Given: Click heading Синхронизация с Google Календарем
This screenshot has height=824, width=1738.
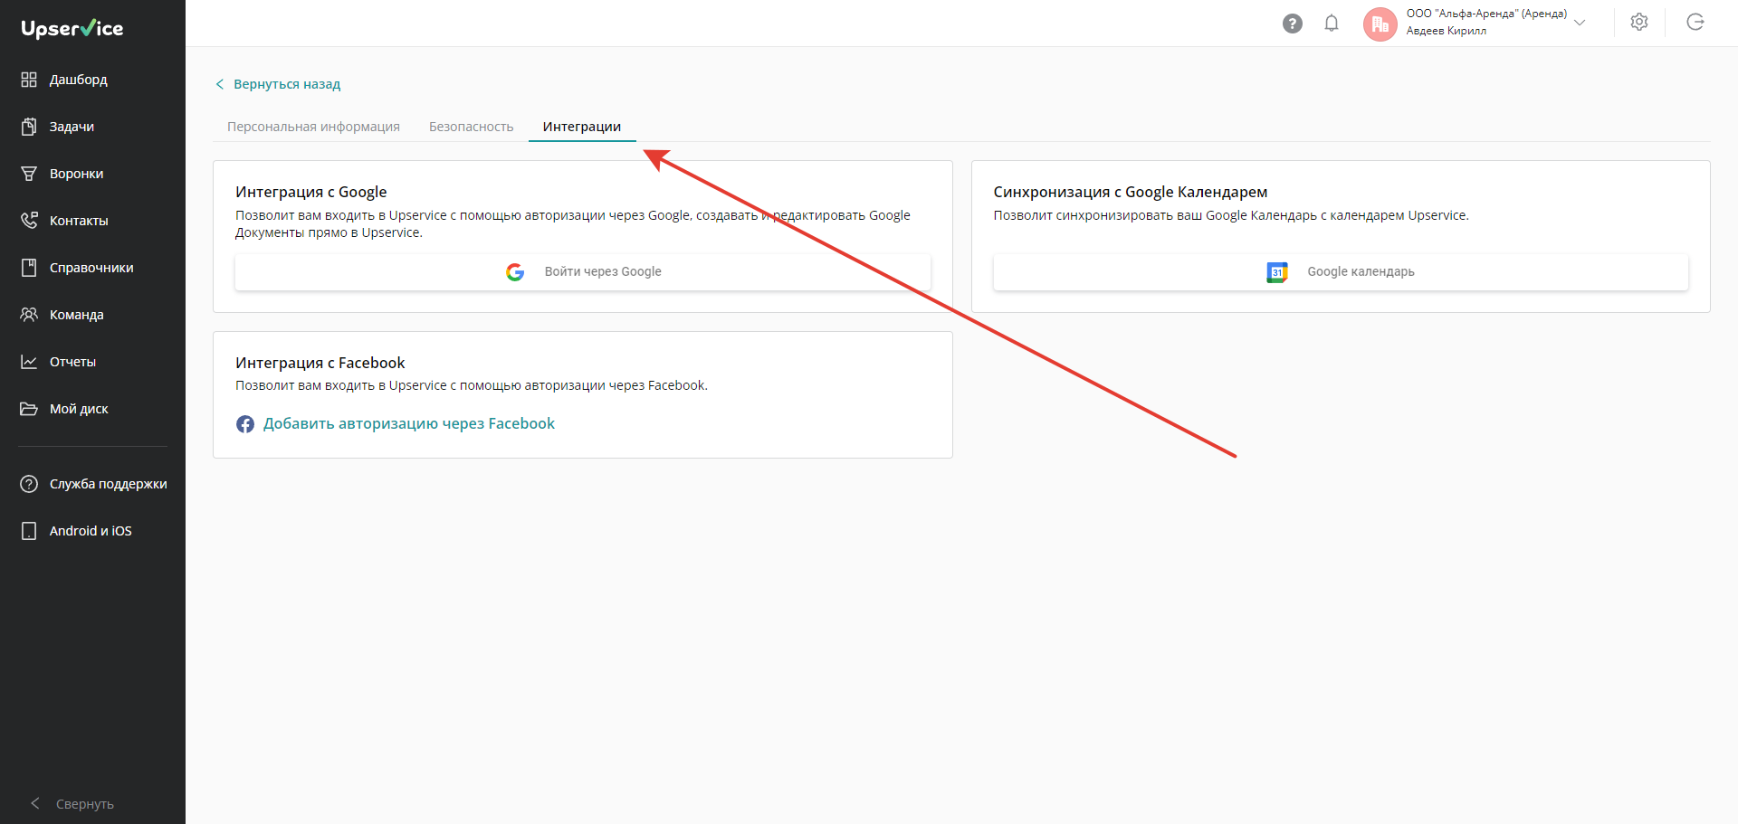Looking at the screenshot, I should pyautogui.click(x=1131, y=192).
